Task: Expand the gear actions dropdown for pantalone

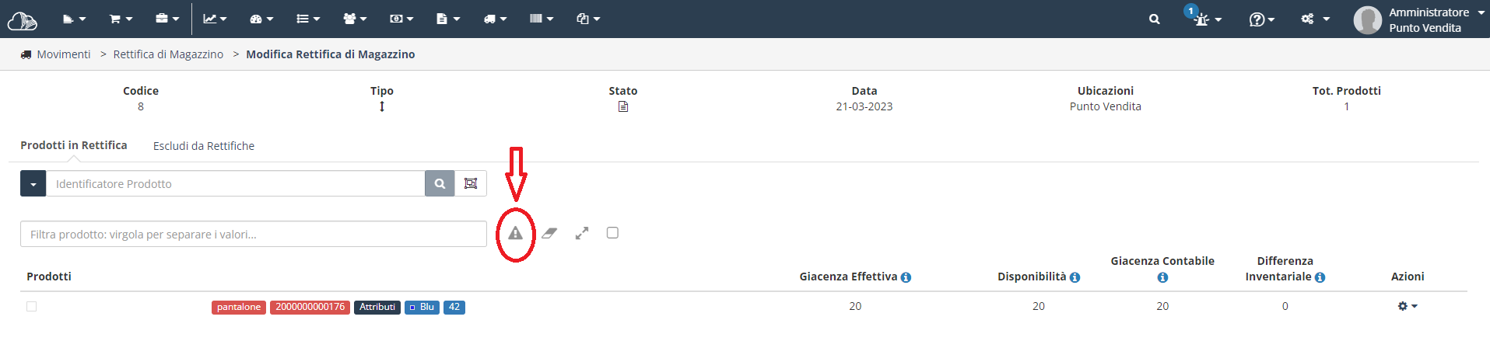Action: pyautogui.click(x=1408, y=306)
